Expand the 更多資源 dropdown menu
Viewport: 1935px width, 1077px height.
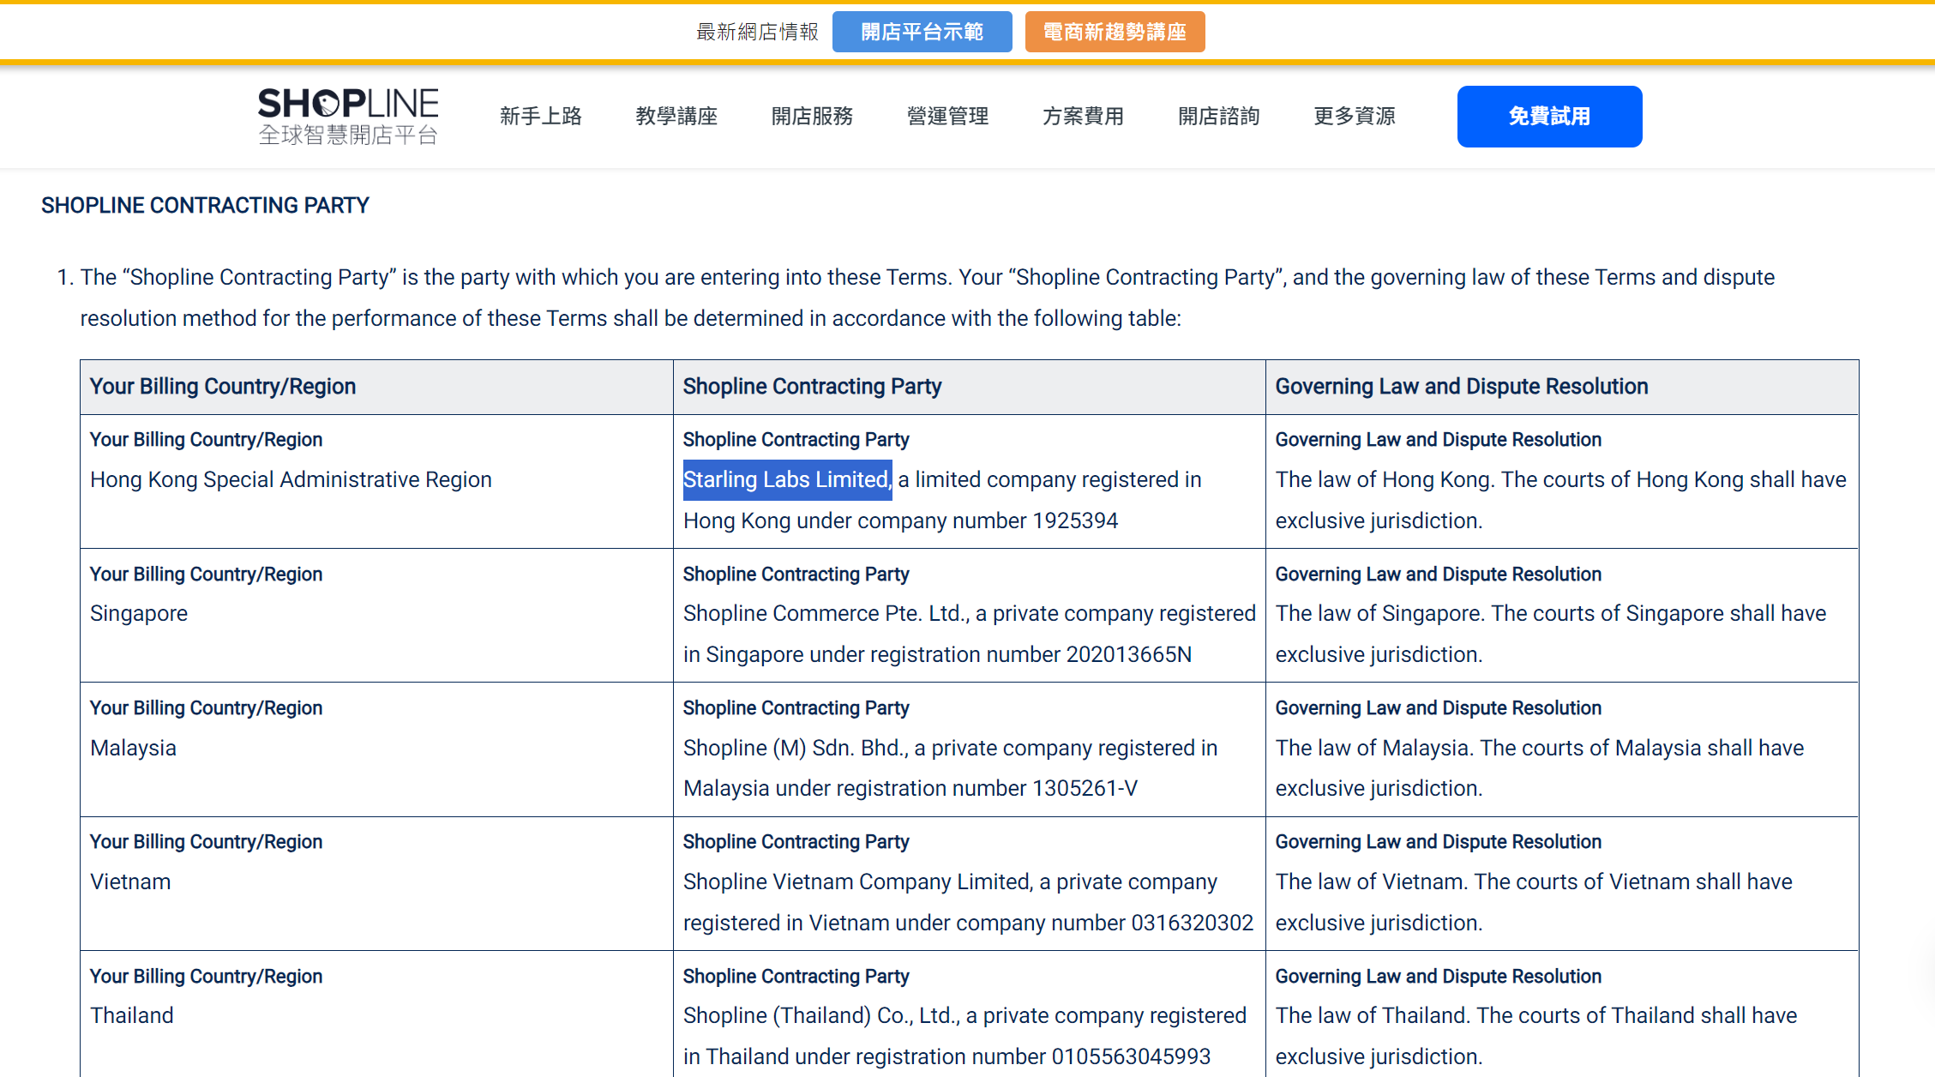point(1354,116)
